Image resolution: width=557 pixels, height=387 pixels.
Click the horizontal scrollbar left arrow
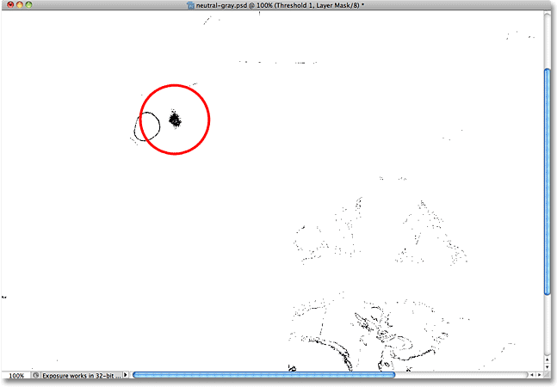532,375
